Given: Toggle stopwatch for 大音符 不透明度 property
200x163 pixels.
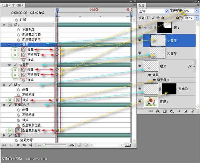Looking at the screenshot, I should click(23, 74).
